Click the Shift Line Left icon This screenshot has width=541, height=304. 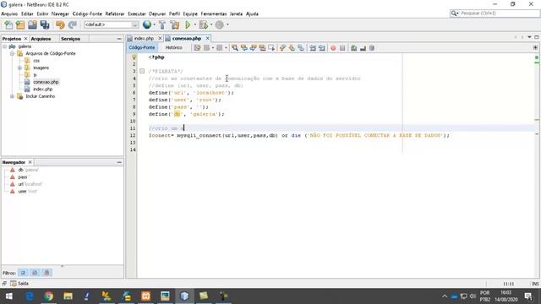point(313,48)
